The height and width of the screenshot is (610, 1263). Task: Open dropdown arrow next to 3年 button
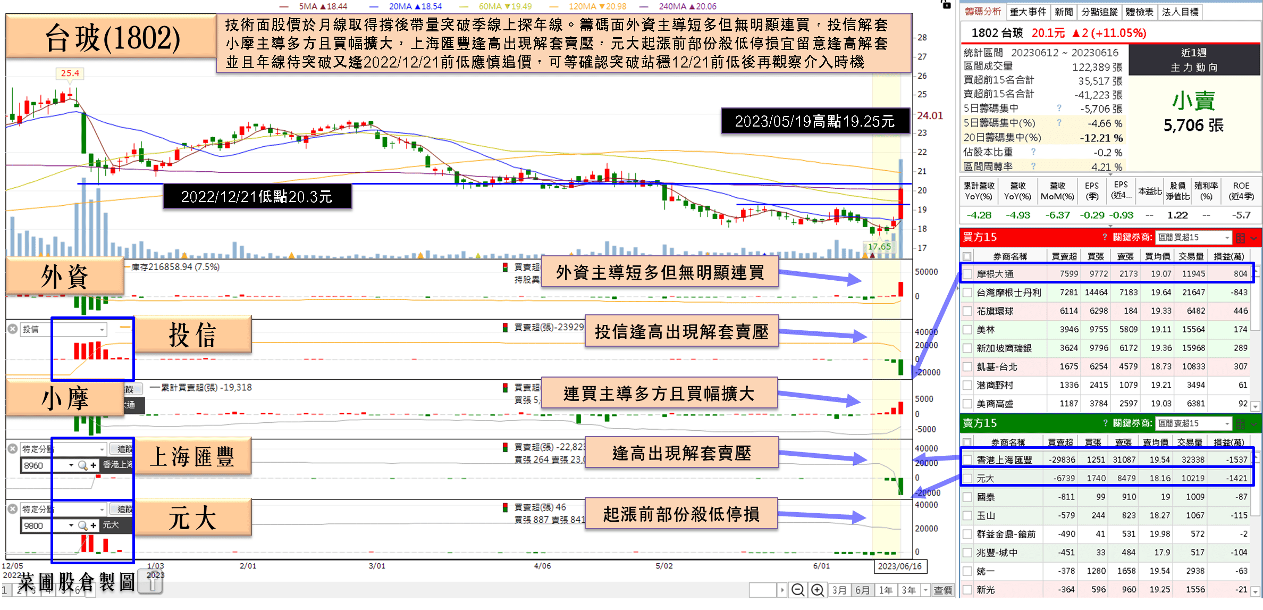(x=925, y=590)
